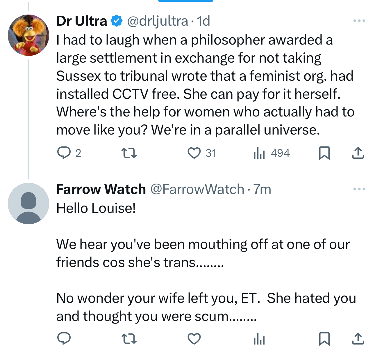Open the 7m timestamp on the reply
This screenshot has height=364, width=375.
tap(262, 189)
